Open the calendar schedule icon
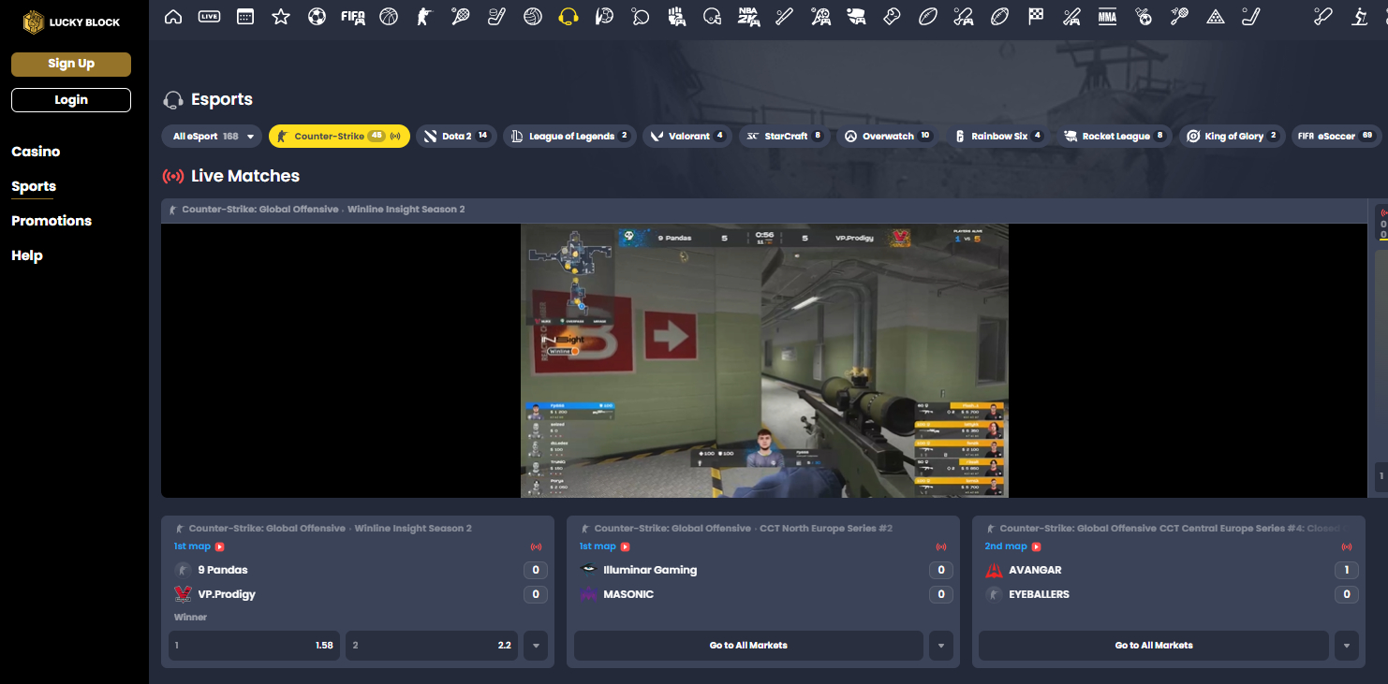Image resolution: width=1388 pixels, height=684 pixels. tap(245, 16)
